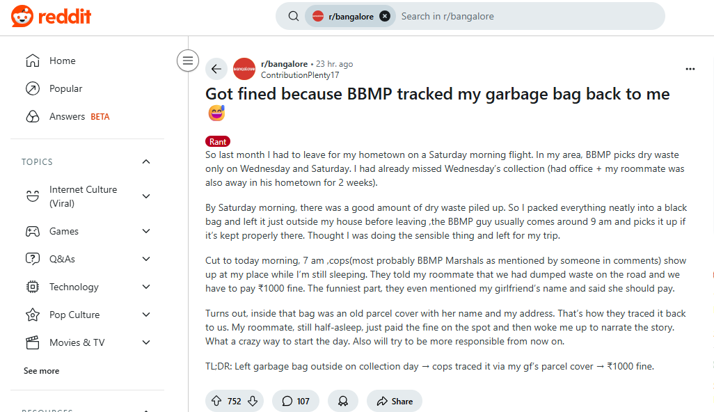Expand the Technology topic

click(x=146, y=287)
